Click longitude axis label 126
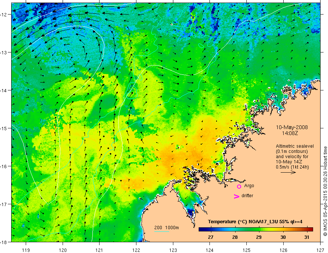The image size is (328, 253). (283, 250)
